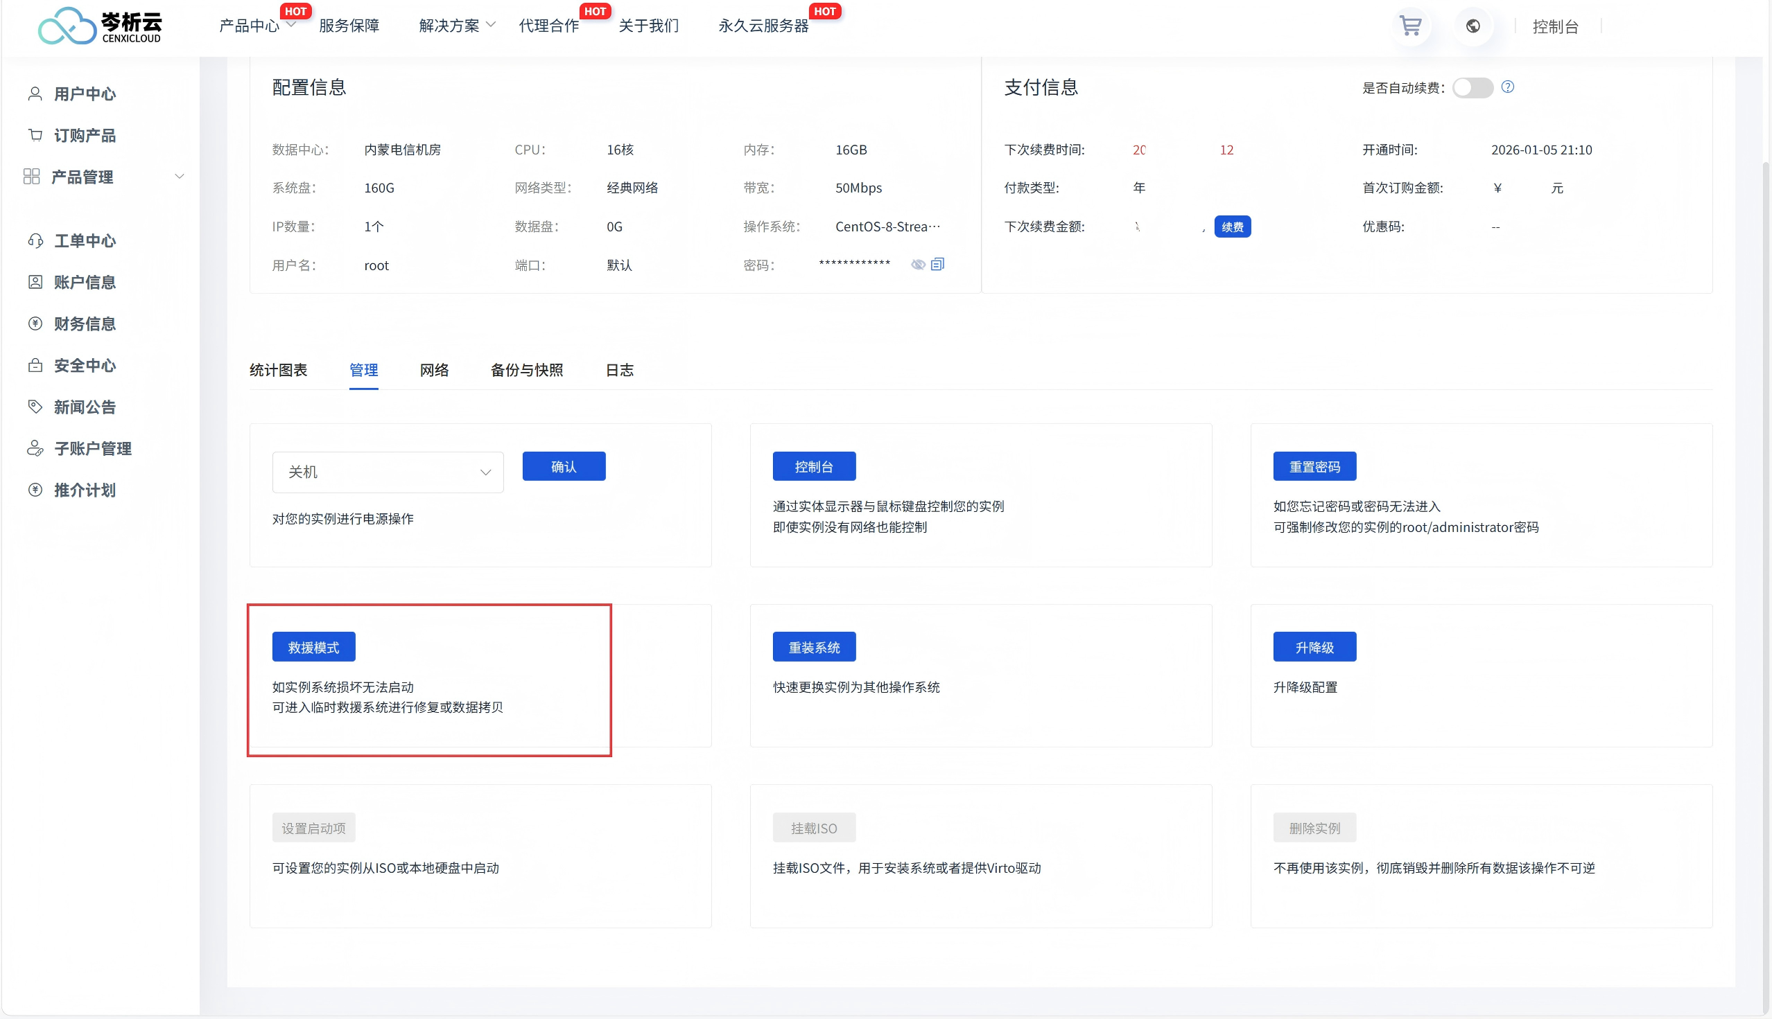Image resolution: width=1772 pixels, height=1019 pixels.
Task: Open 新闻公告 tag icon in sidebar
Action: tap(35, 407)
